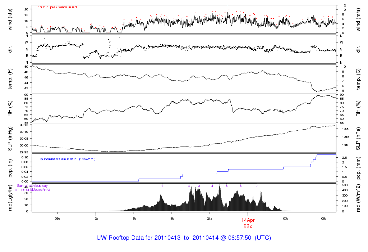The height and width of the screenshot is (252, 368).
Task: Click the 'SLP (hPa)' axis label
Action: point(358,139)
